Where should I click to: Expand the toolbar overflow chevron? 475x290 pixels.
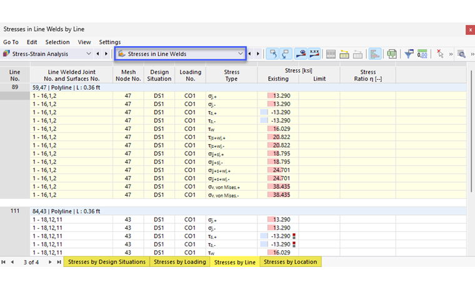(451, 54)
